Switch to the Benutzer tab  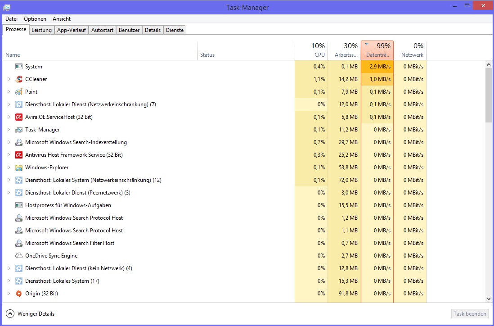(x=129, y=30)
